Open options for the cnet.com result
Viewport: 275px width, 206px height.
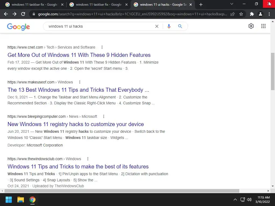102,47
